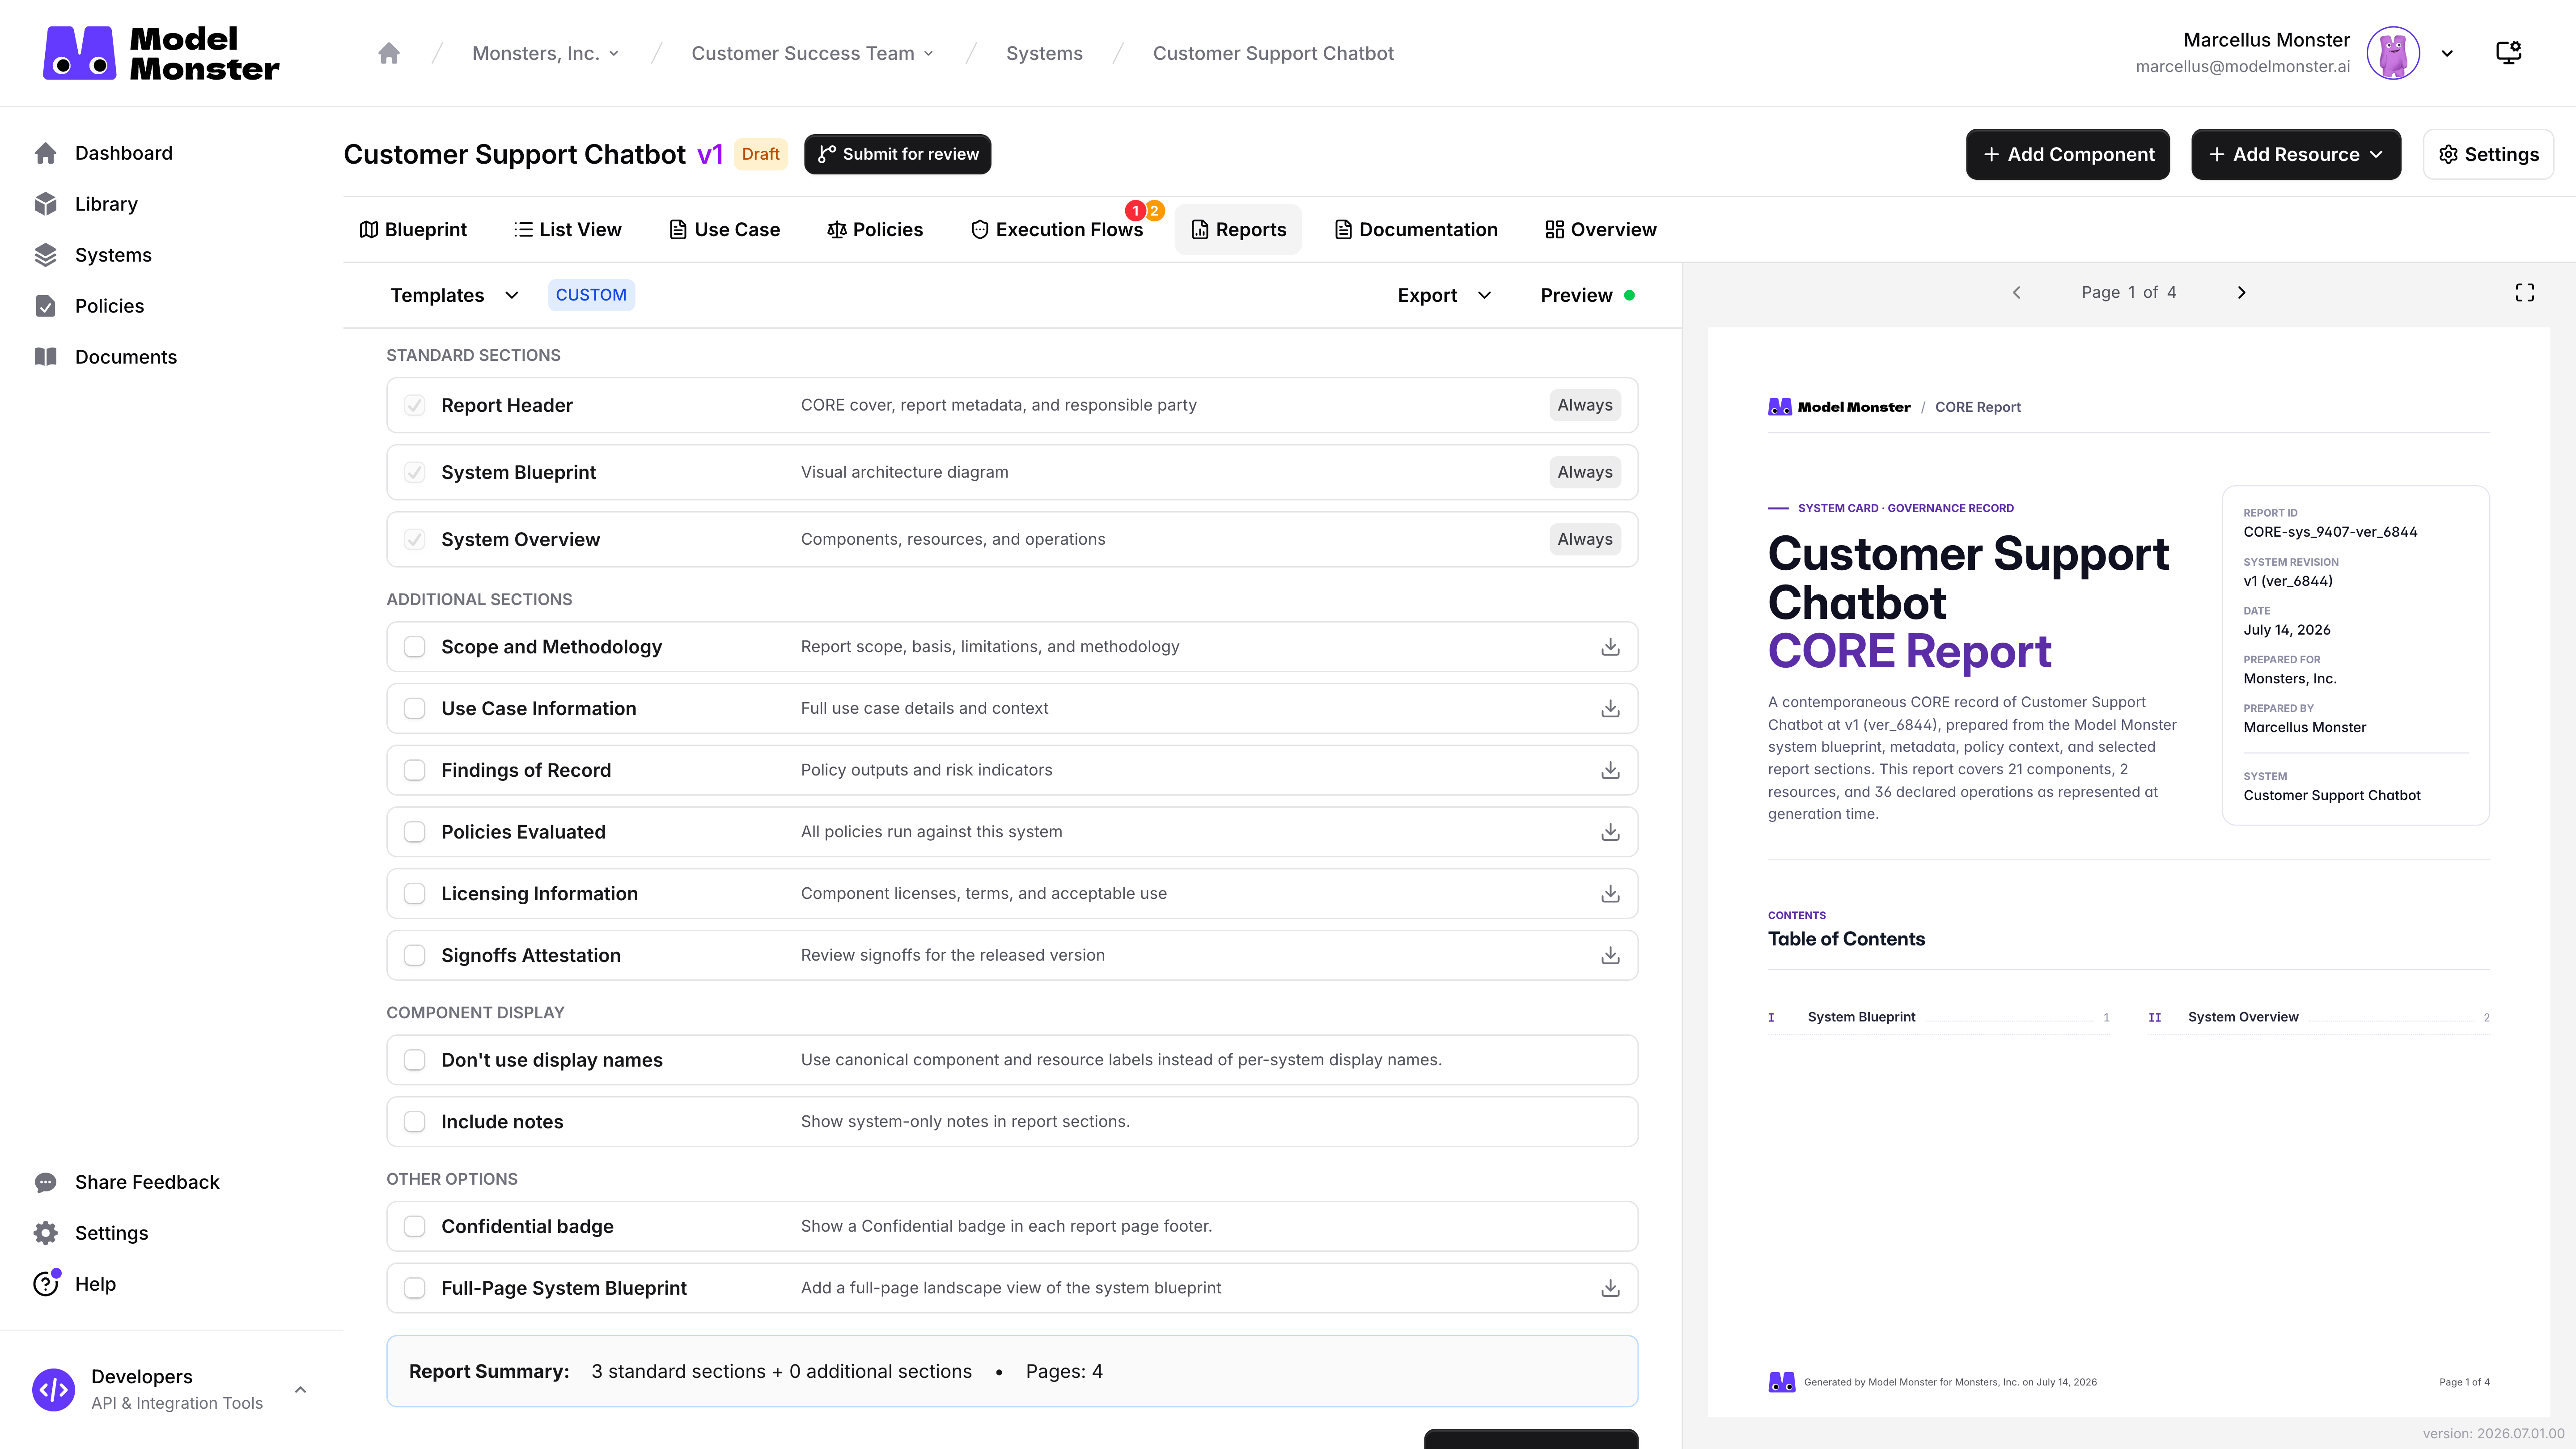This screenshot has width=2576, height=1449.
Task: Click the Execution Flows notification badge
Action: click(x=1144, y=211)
